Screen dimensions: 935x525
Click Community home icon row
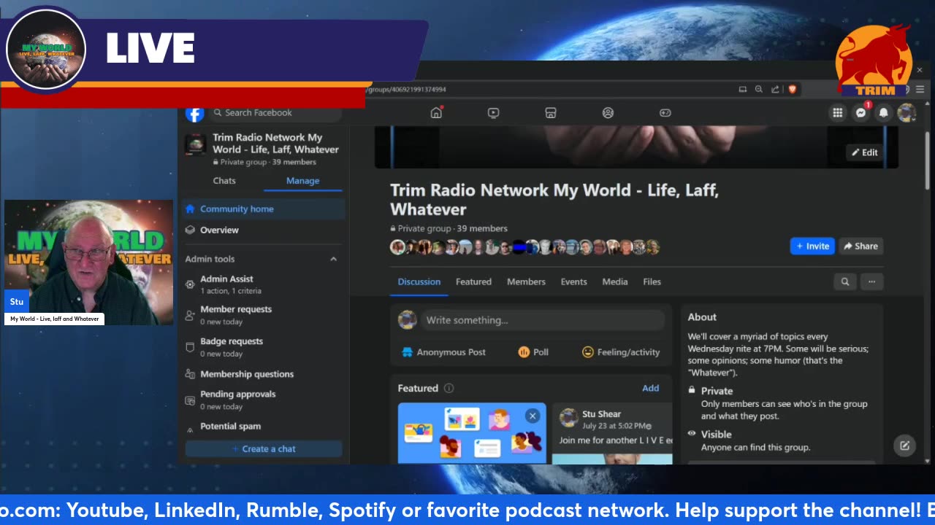264,209
